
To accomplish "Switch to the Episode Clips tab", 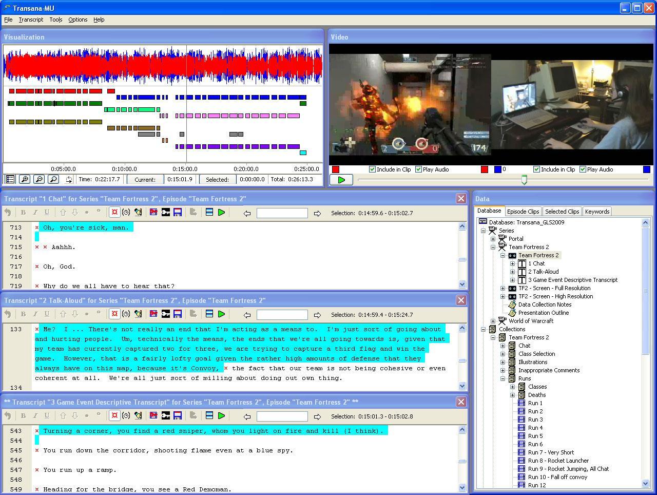I will pyautogui.click(x=523, y=212).
